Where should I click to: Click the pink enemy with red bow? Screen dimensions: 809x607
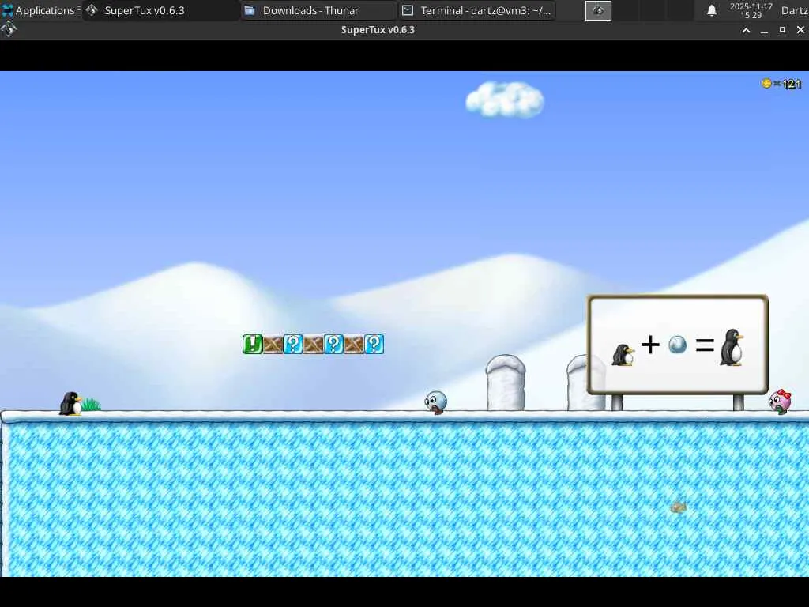780,402
